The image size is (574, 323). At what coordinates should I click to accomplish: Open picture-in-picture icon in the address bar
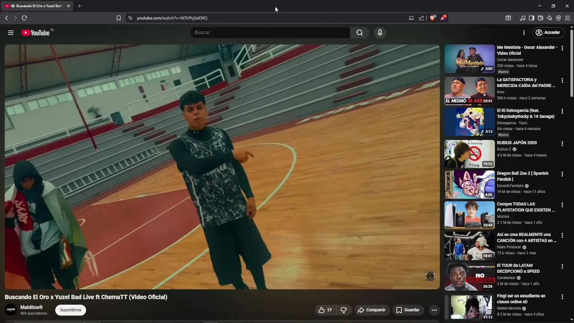click(x=411, y=18)
